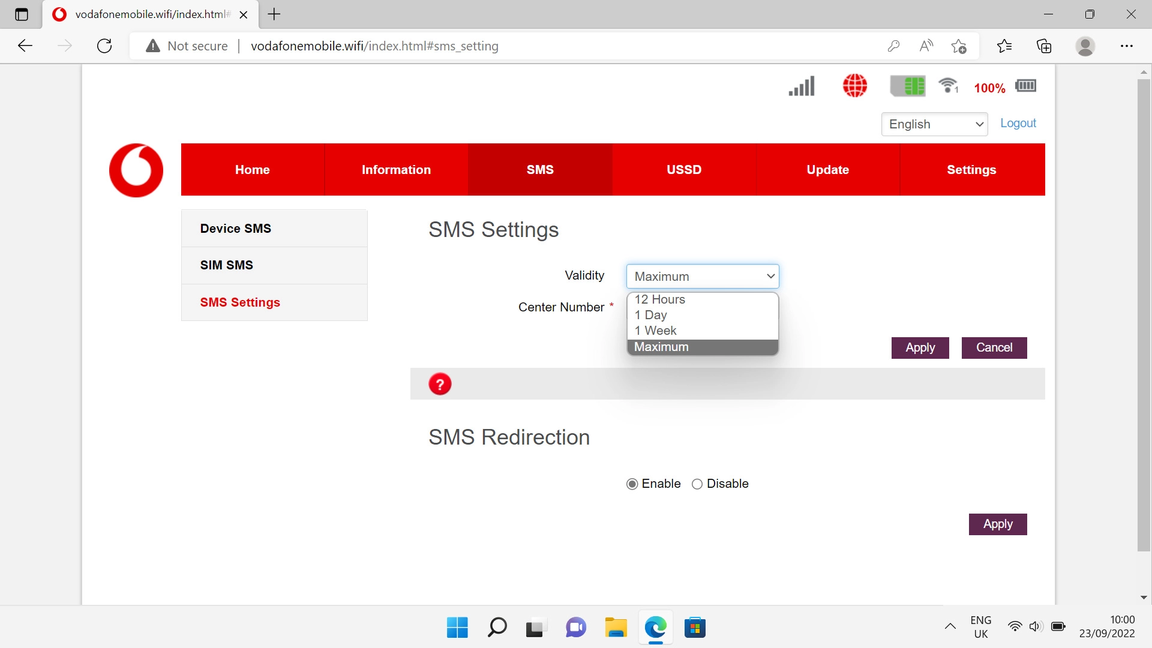Click the page vertical scrollbar
1152x648 pixels.
click(x=1144, y=315)
